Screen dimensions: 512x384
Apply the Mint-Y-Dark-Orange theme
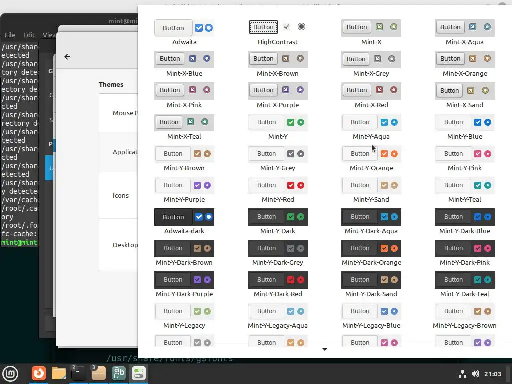point(371,253)
